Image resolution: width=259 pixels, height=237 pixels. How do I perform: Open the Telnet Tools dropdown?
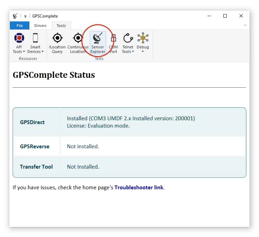click(128, 43)
